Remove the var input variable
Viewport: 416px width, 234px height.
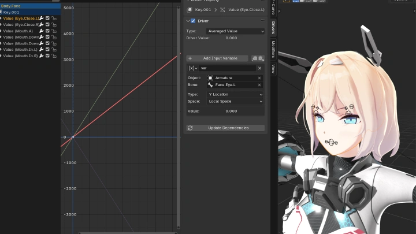tap(260, 68)
